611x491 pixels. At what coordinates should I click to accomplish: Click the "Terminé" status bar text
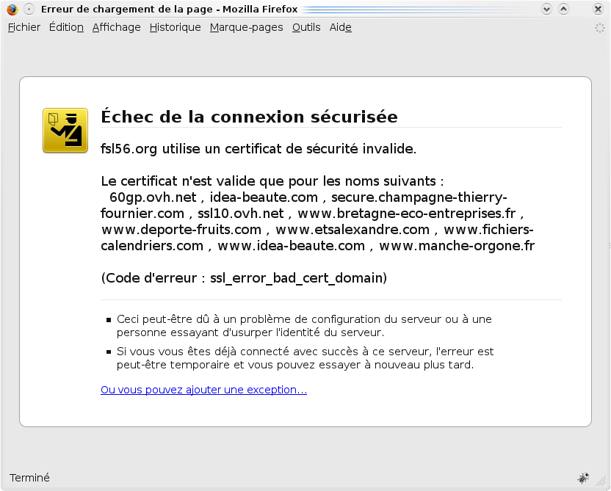click(x=29, y=478)
